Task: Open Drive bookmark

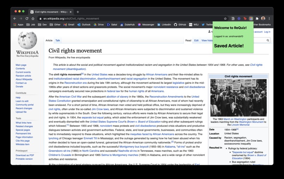Action: pos(99,25)
